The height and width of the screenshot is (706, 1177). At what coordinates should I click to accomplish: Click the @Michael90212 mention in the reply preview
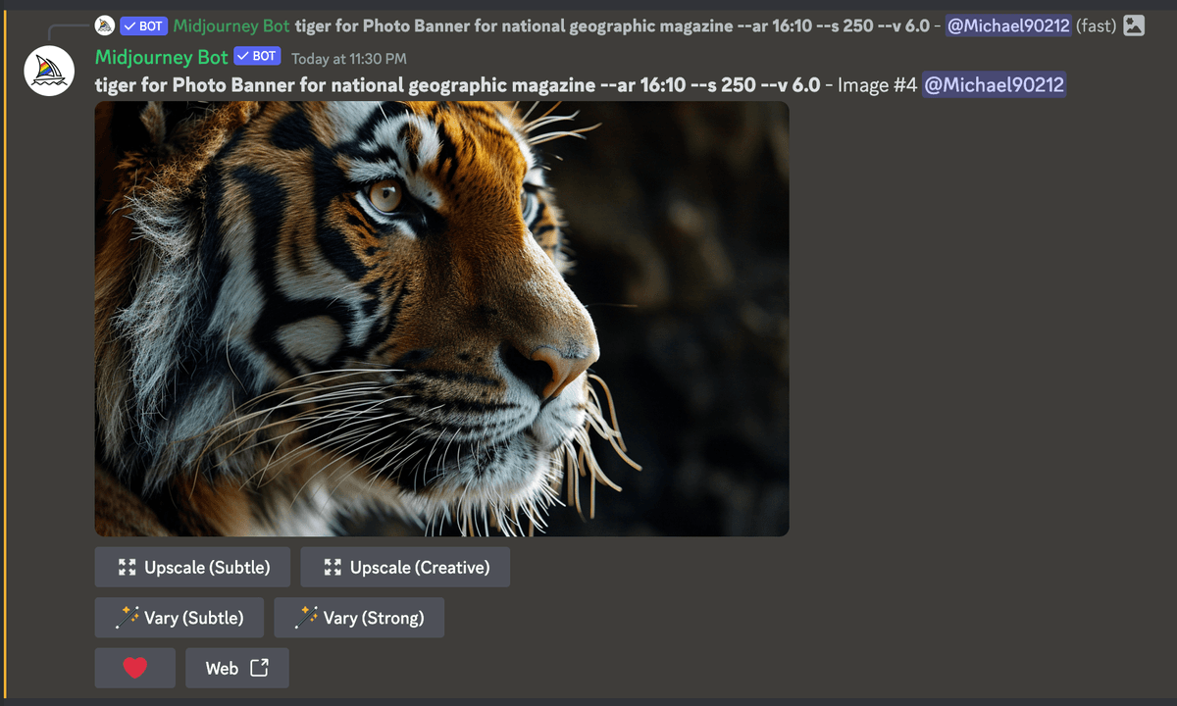[x=1007, y=26]
